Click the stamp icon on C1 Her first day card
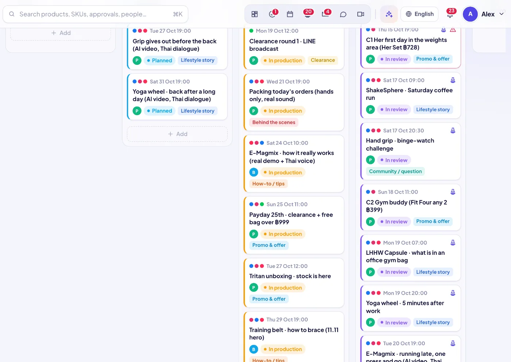Screen dimensions: 511x362 point(443,30)
